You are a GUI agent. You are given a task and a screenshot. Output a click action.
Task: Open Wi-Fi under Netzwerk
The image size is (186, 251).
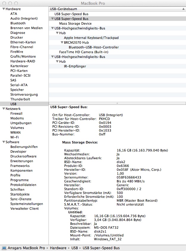click(x=14, y=137)
